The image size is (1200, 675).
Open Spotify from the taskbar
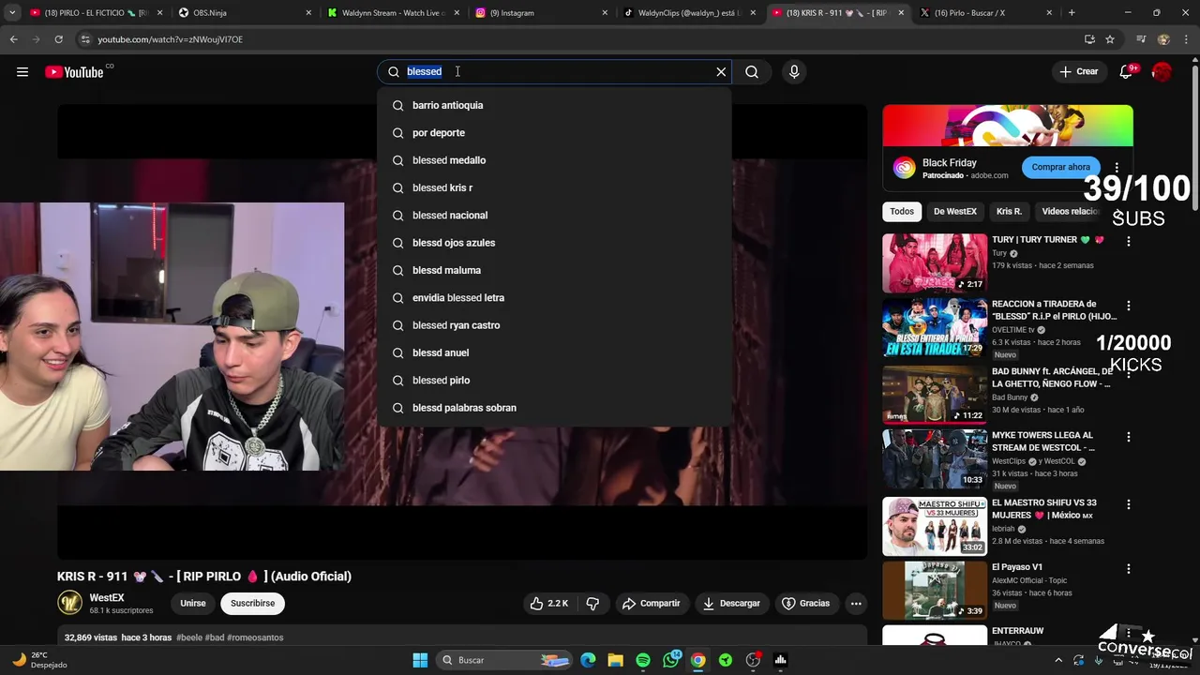(643, 660)
